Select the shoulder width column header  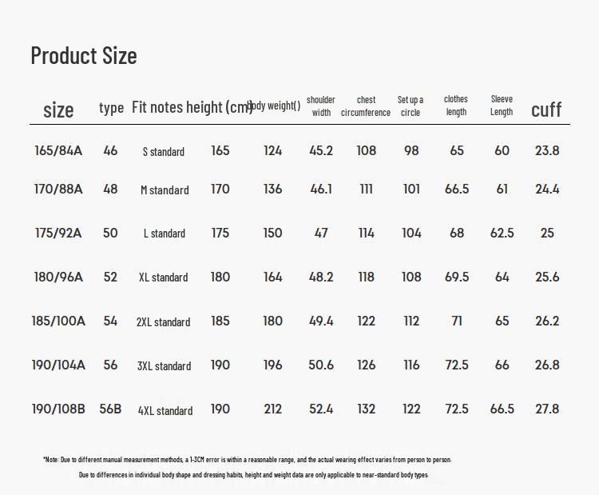[321, 106]
